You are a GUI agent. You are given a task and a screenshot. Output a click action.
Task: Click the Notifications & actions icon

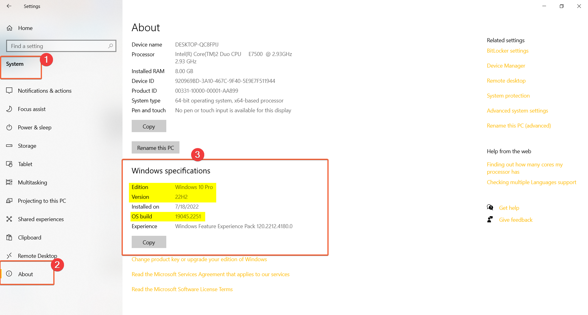coord(9,91)
